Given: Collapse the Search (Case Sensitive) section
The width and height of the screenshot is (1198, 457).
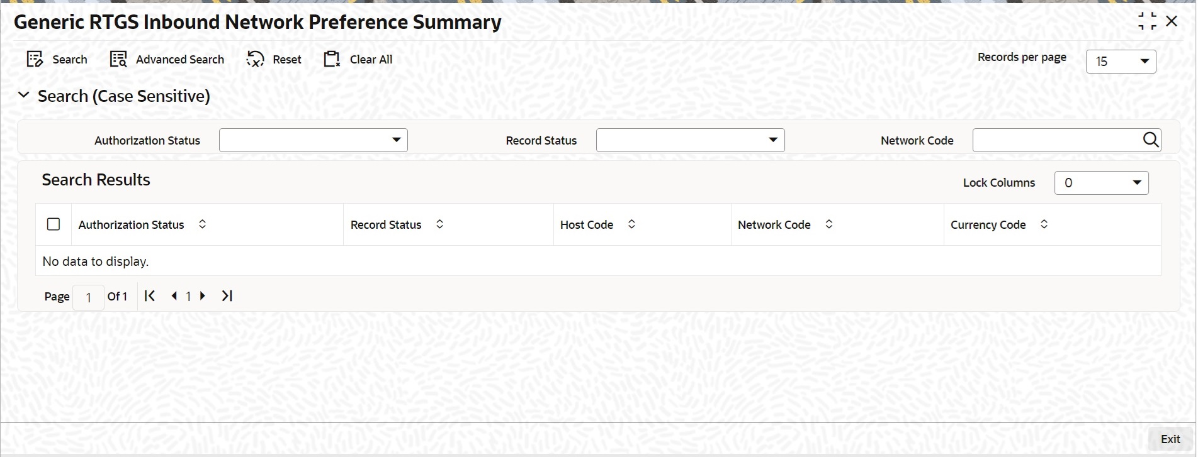Looking at the screenshot, I should pyautogui.click(x=24, y=96).
